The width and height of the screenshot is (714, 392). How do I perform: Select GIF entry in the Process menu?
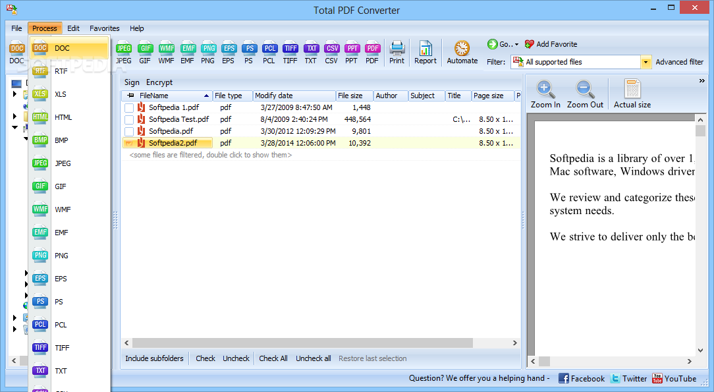pos(69,186)
